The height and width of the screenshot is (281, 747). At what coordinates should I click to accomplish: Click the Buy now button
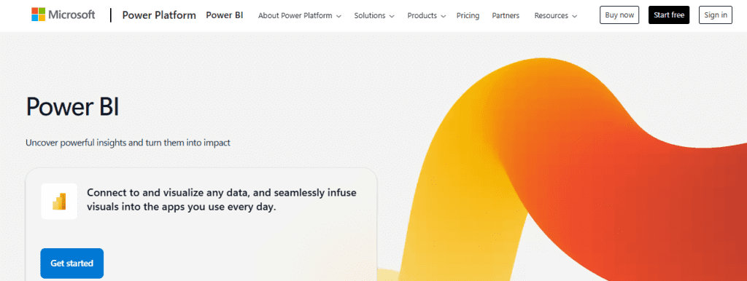[619, 15]
